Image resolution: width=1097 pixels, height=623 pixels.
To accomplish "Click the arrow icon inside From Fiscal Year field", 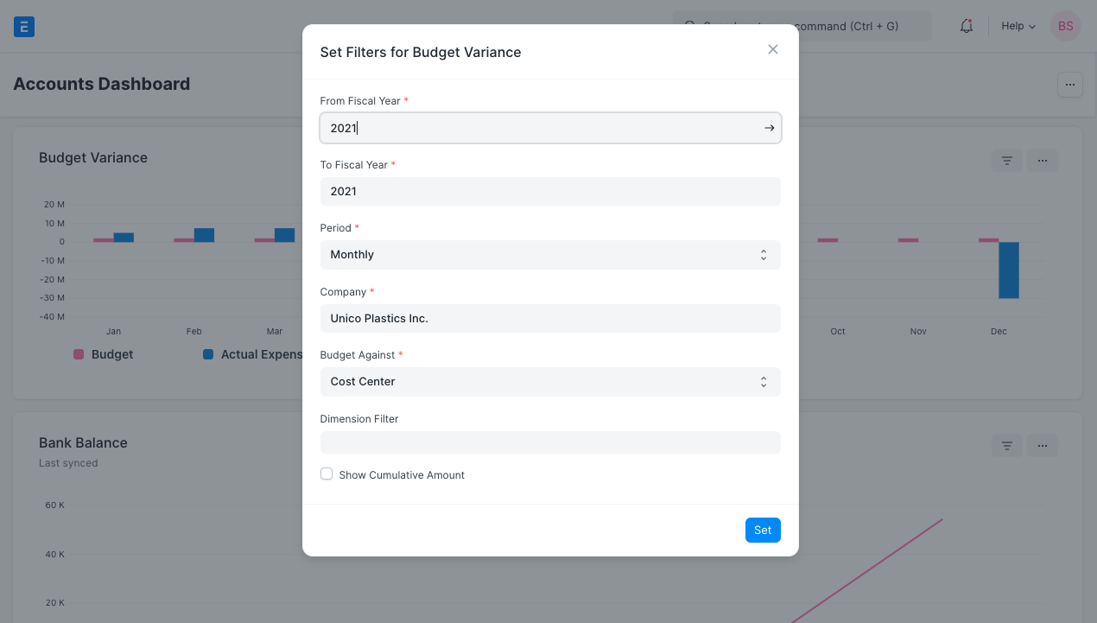I will coord(768,127).
